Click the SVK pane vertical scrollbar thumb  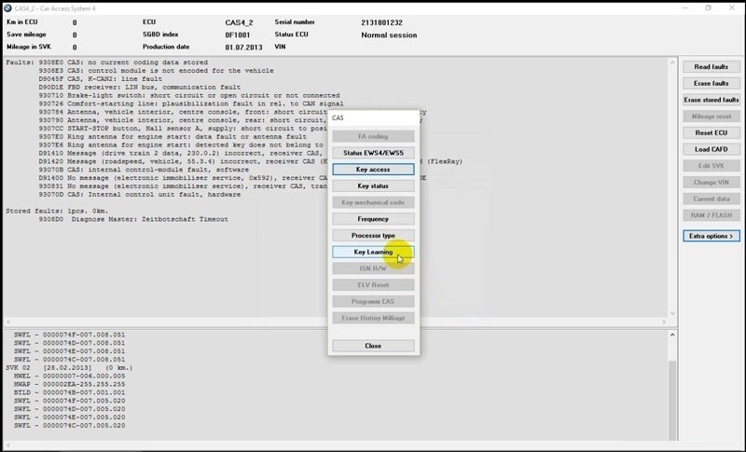[x=672, y=400]
